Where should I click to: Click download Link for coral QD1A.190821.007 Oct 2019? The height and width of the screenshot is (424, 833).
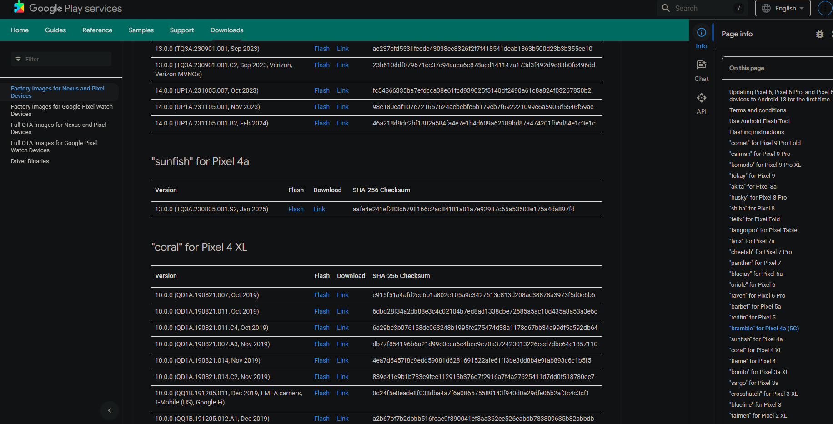[x=342, y=295]
